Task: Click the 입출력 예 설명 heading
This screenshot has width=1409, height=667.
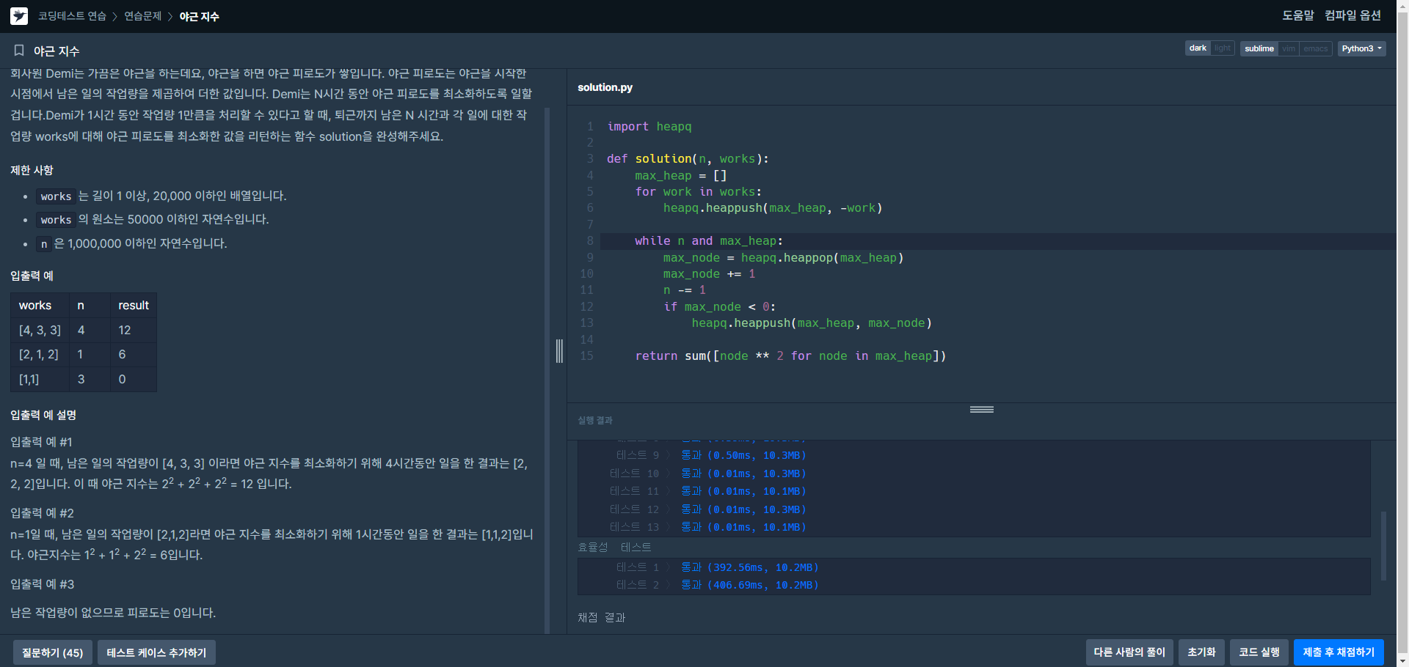Action: (43, 415)
